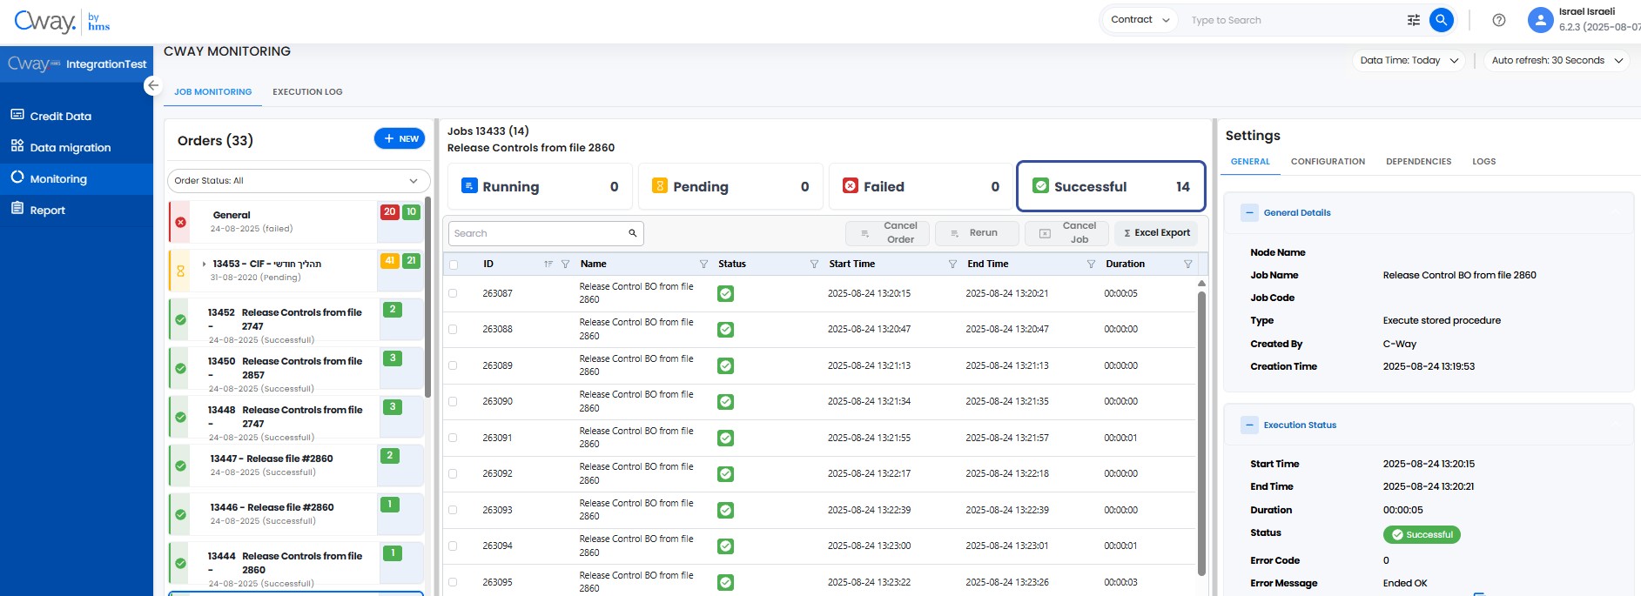Open the Dependencies settings tab
The width and height of the screenshot is (1641, 596).
coord(1418,162)
